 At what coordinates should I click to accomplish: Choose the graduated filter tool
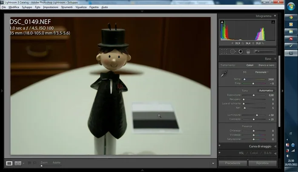pos(248,52)
